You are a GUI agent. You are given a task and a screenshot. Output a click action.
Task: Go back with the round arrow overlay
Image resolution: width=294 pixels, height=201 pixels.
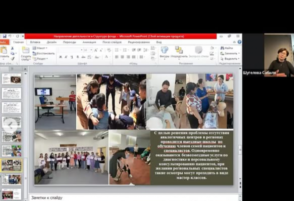click(10, 125)
